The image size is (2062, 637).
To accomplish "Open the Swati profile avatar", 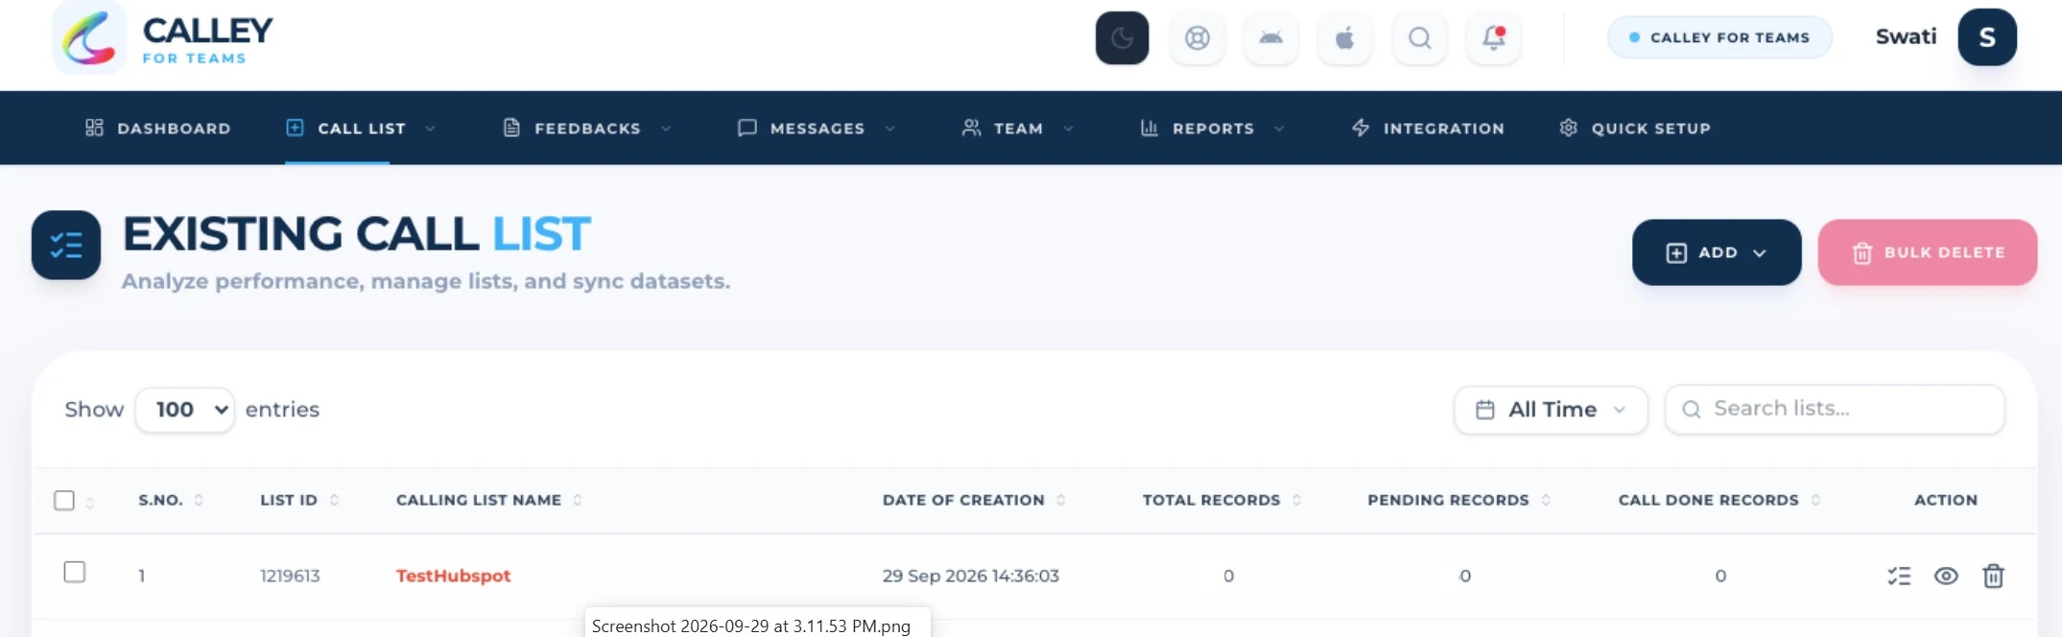I will tap(1987, 37).
